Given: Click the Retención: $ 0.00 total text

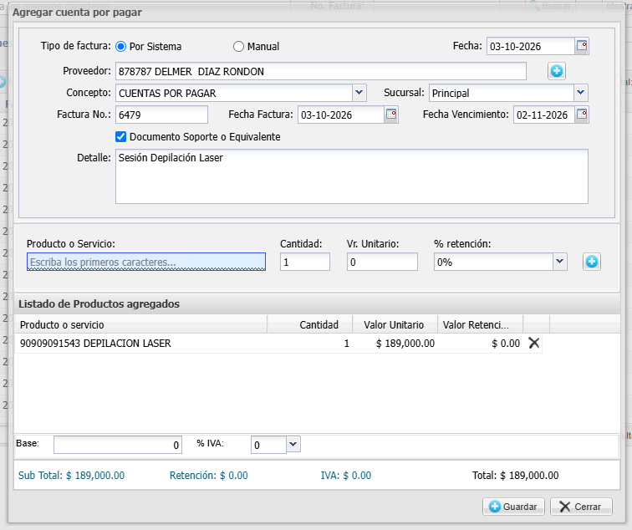Looking at the screenshot, I should (208, 476).
